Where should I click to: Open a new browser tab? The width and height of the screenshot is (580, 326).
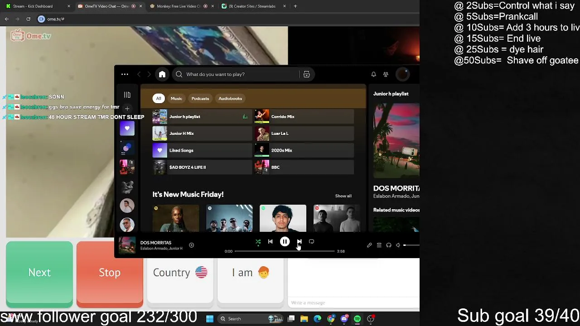coord(295,6)
